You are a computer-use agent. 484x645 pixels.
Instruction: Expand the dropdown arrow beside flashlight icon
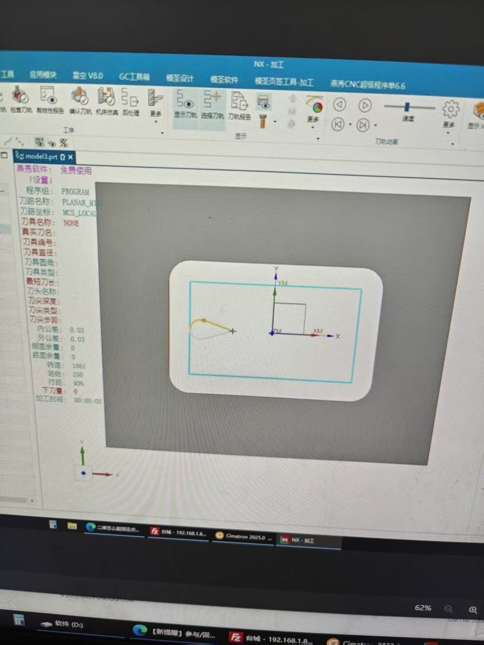coord(275,122)
